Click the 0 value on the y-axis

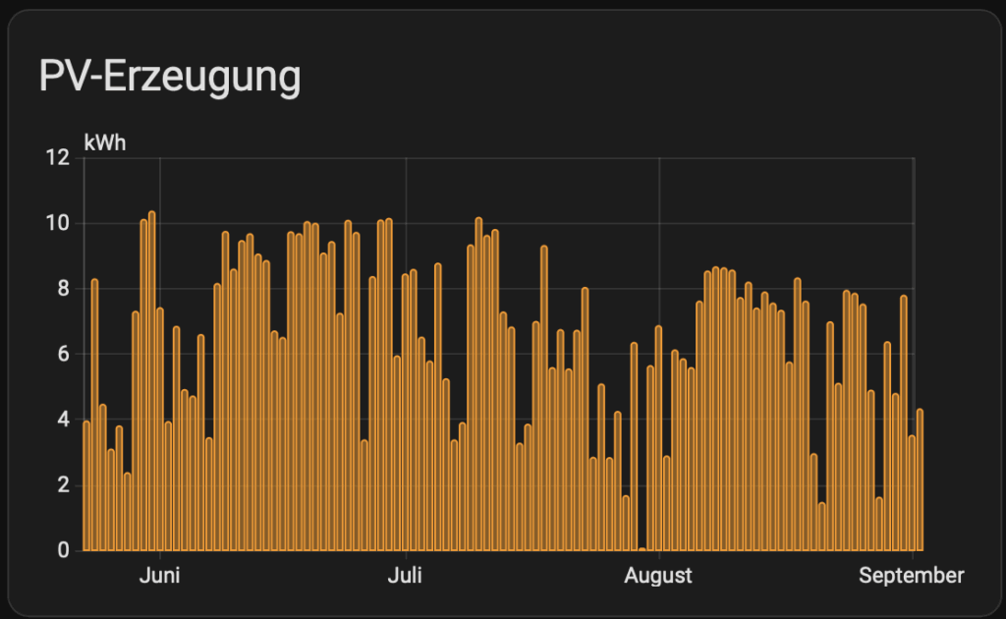click(62, 550)
